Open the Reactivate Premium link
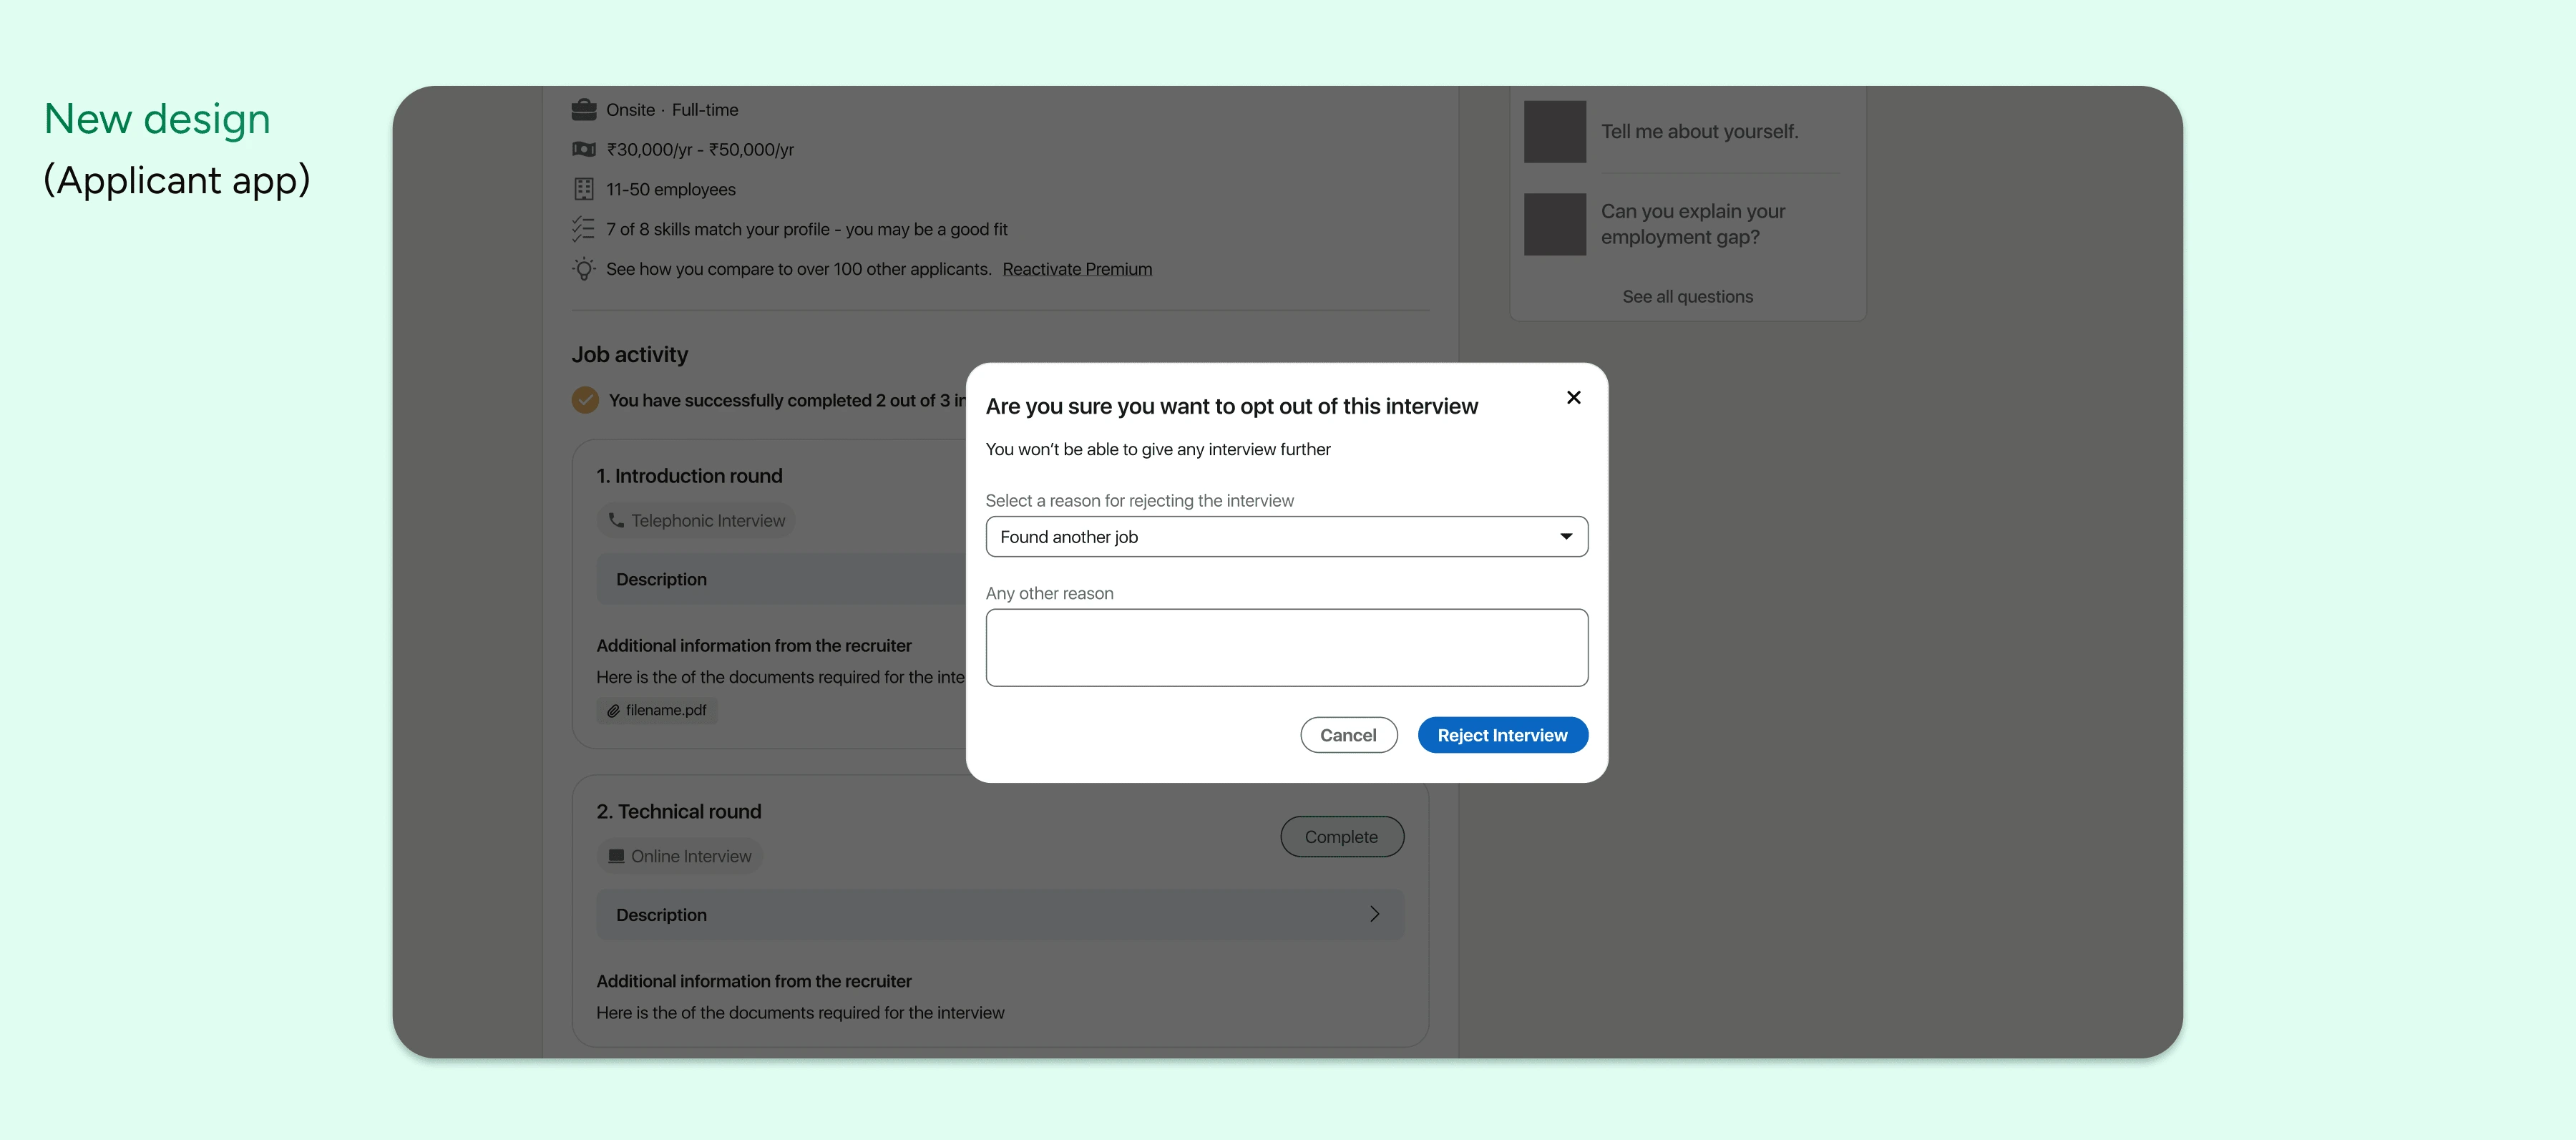The image size is (2576, 1140). point(1077,269)
